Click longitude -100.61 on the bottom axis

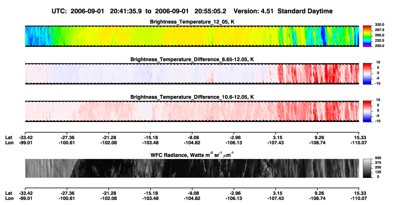click(67, 199)
